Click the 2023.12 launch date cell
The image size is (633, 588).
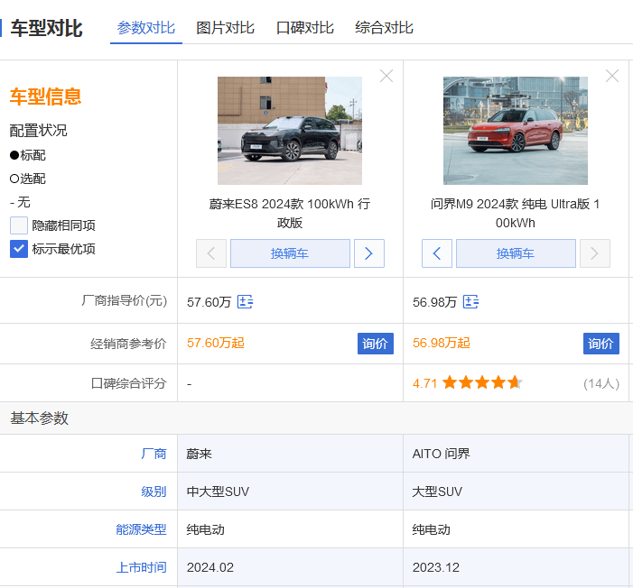coord(516,567)
